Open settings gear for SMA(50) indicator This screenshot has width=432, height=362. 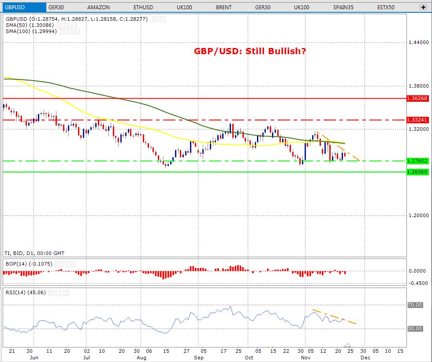point(67,26)
